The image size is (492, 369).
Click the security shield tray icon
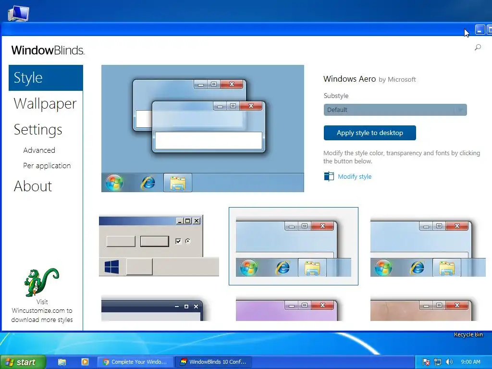point(426,362)
